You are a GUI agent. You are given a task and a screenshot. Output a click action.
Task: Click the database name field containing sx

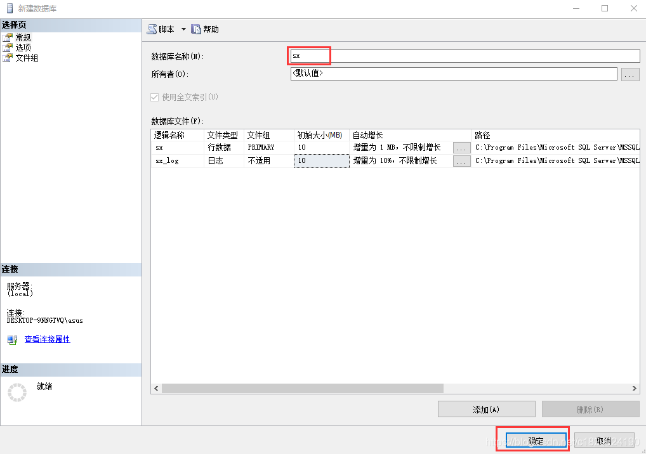click(465, 56)
